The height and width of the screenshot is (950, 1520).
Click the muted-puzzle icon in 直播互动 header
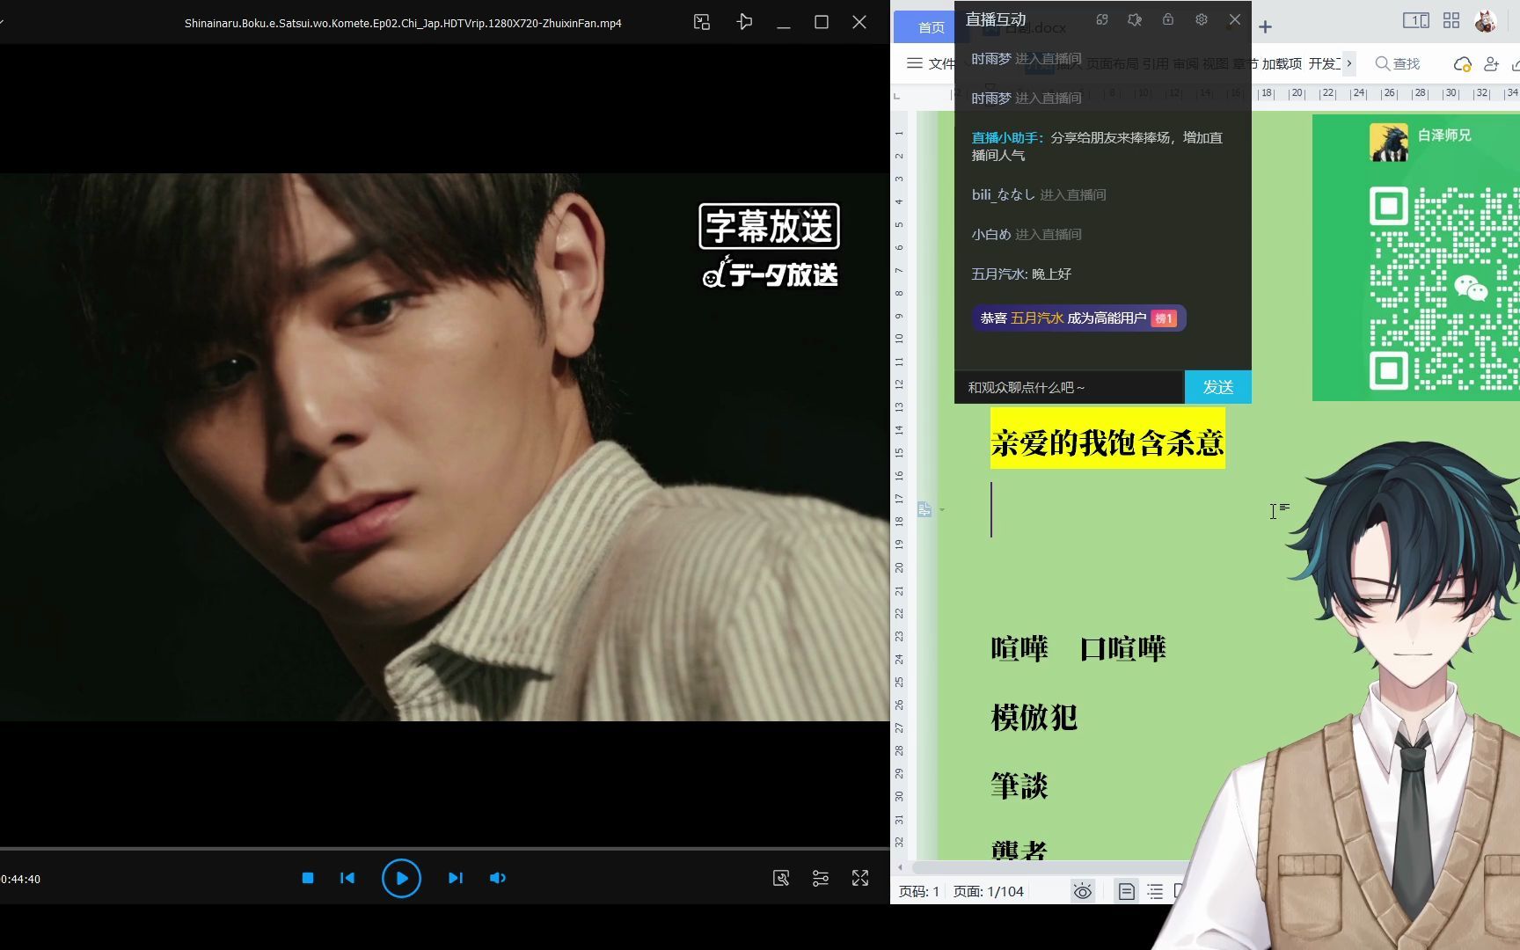pyautogui.click(x=1135, y=19)
